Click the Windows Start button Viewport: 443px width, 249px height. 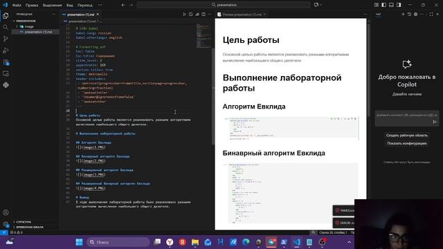[79, 242]
